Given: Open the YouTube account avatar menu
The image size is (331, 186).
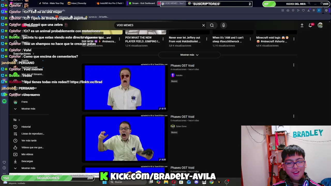Looking at the screenshot, I should click(x=320, y=25).
